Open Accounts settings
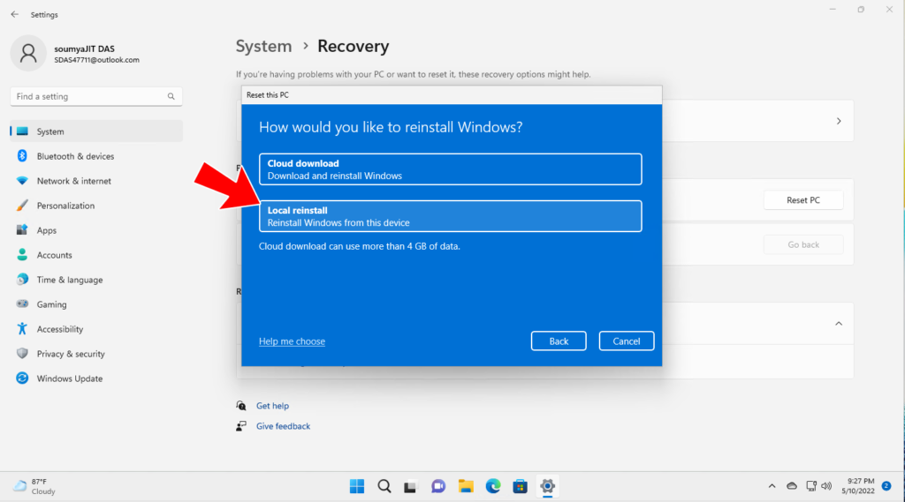This screenshot has height=502, width=905. (96, 255)
